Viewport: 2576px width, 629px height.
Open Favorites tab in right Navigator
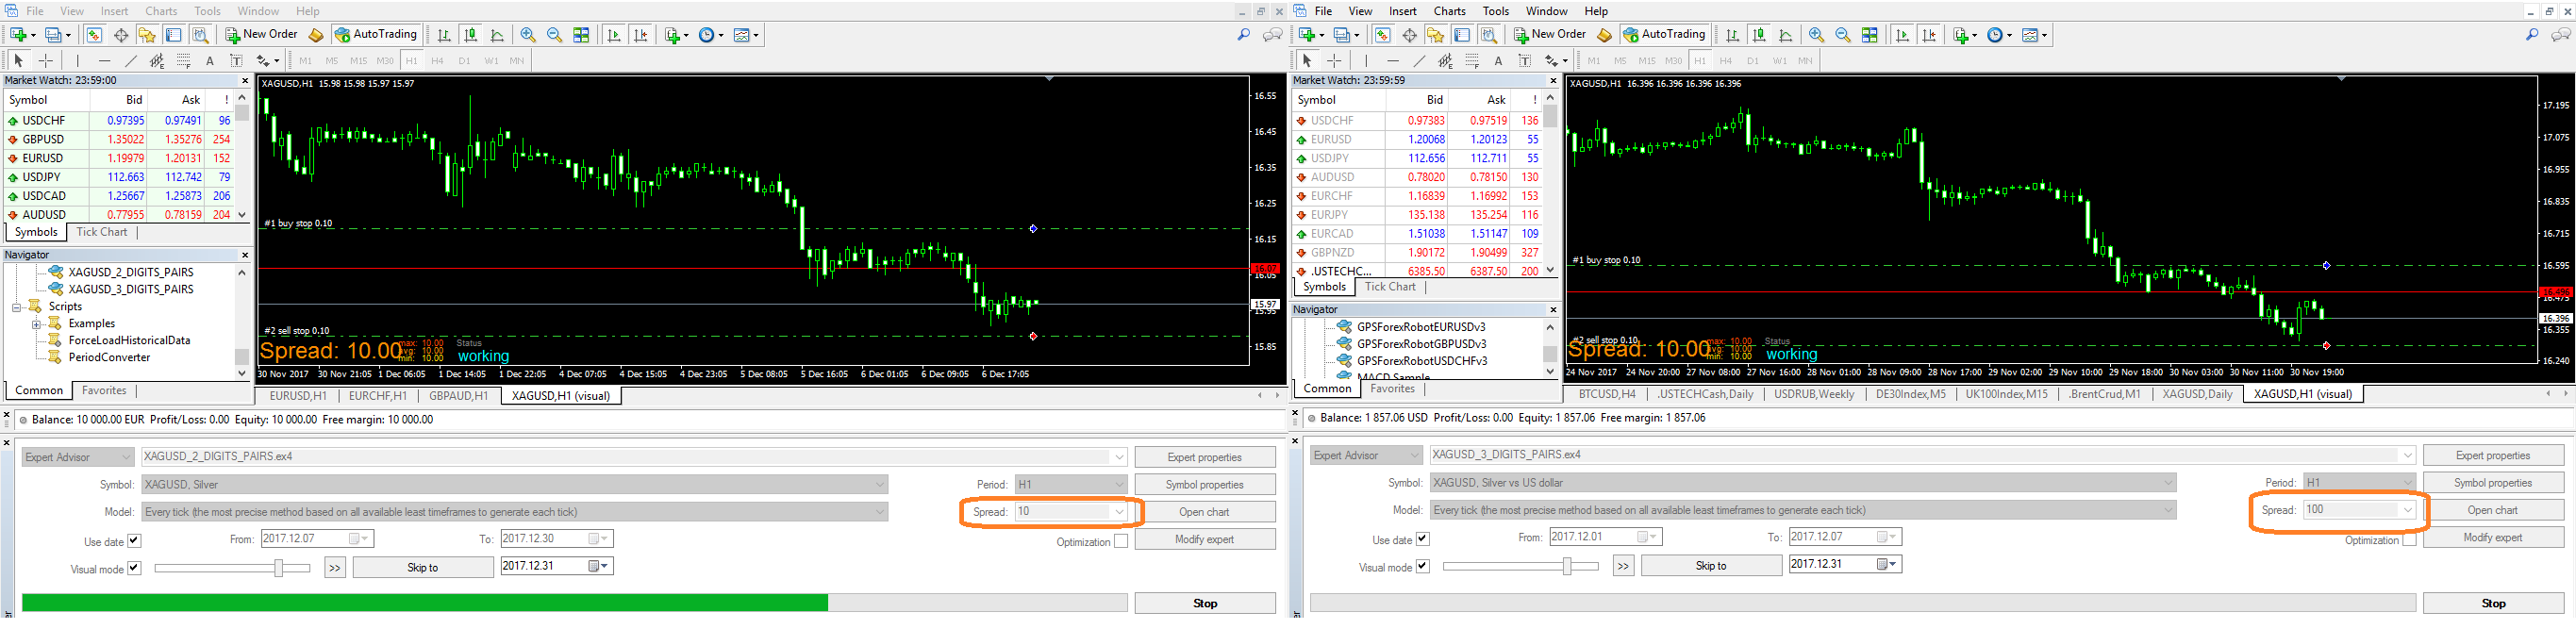(1393, 389)
